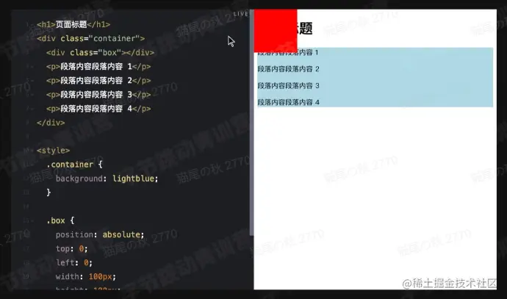The height and width of the screenshot is (299, 507).
Task: Click paragraph 2 text in the preview
Action: click(288, 69)
